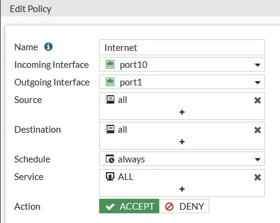Select the port10 value text

tap(134, 65)
